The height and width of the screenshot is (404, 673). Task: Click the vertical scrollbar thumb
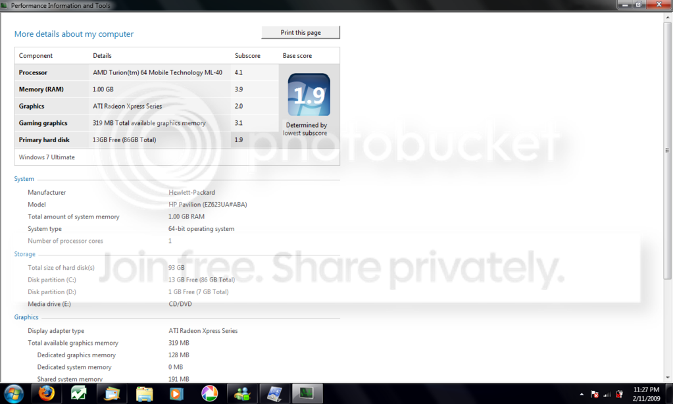tap(668, 150)
